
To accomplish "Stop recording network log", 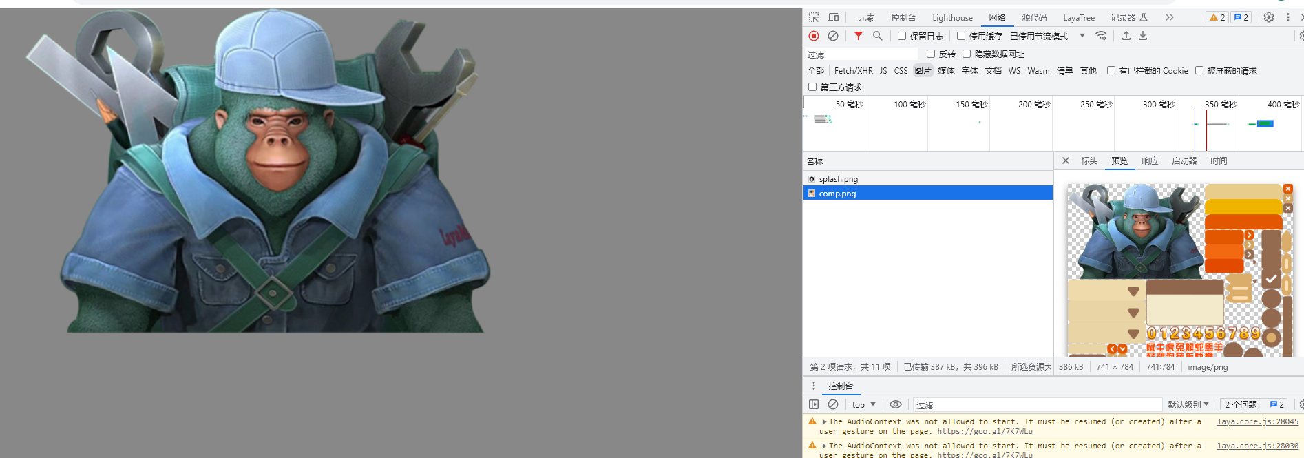I will [x=814, y=36].
